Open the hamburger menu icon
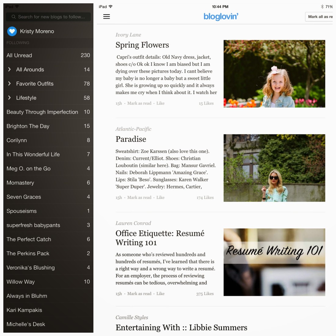336x336 pixels. (107, 16)
